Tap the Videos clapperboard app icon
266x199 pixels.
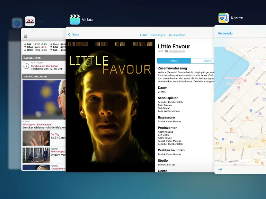[75, 19]
